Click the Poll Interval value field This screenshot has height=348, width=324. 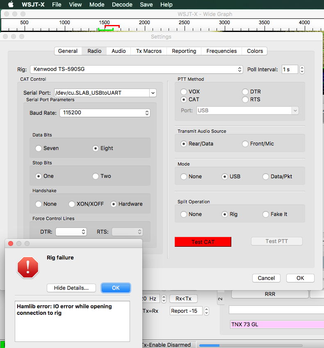coord(290,69)
